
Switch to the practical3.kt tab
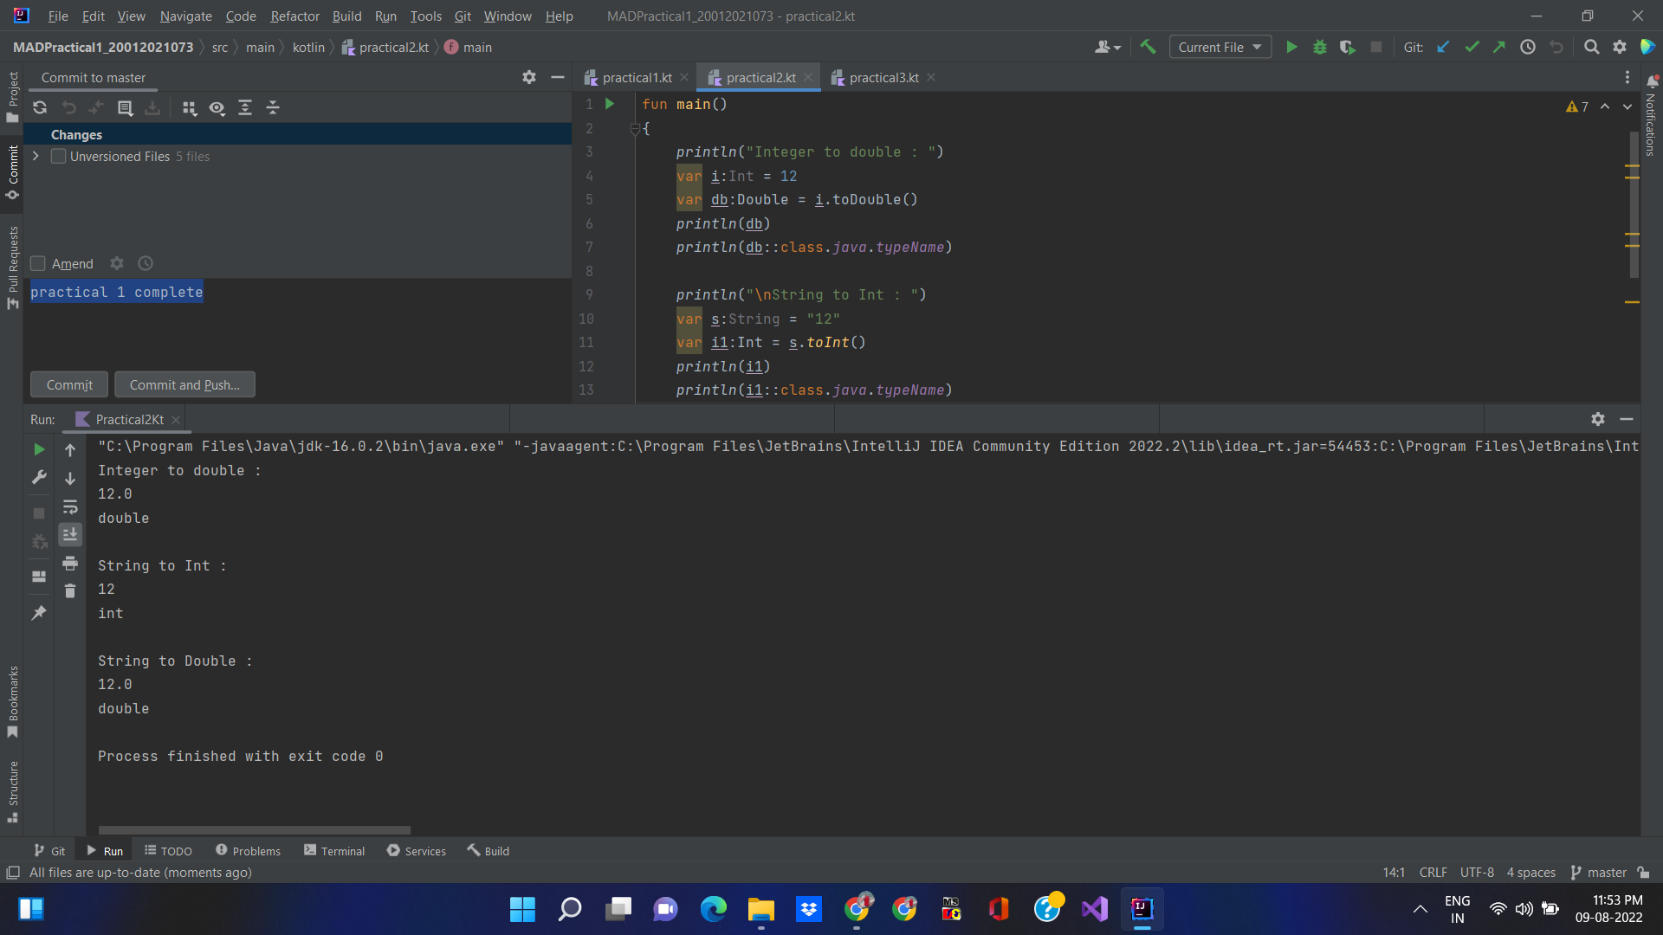coord(883,77)
